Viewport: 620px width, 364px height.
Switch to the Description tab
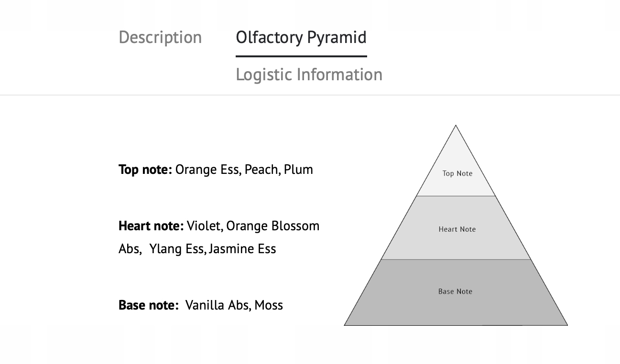[x=160, y=37]
